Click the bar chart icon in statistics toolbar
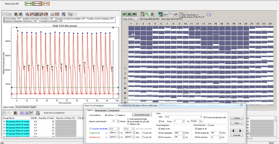 (31, 113)
